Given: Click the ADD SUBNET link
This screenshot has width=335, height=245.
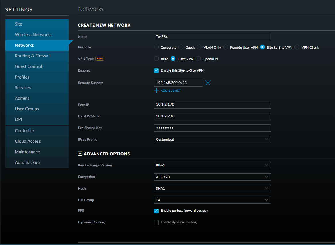Looking at the screenshot, I should pyautogui.click(x=171, y=91).
